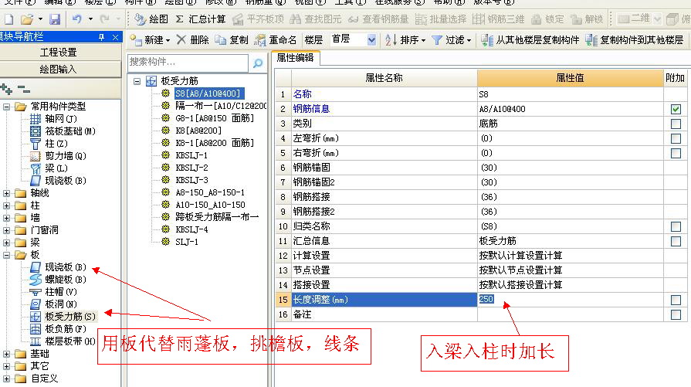The width and height of the screenshot is (691, 387).
Task: Toggle 附加 checkbox for 左弯折 row
Action: tap(676, 138)
